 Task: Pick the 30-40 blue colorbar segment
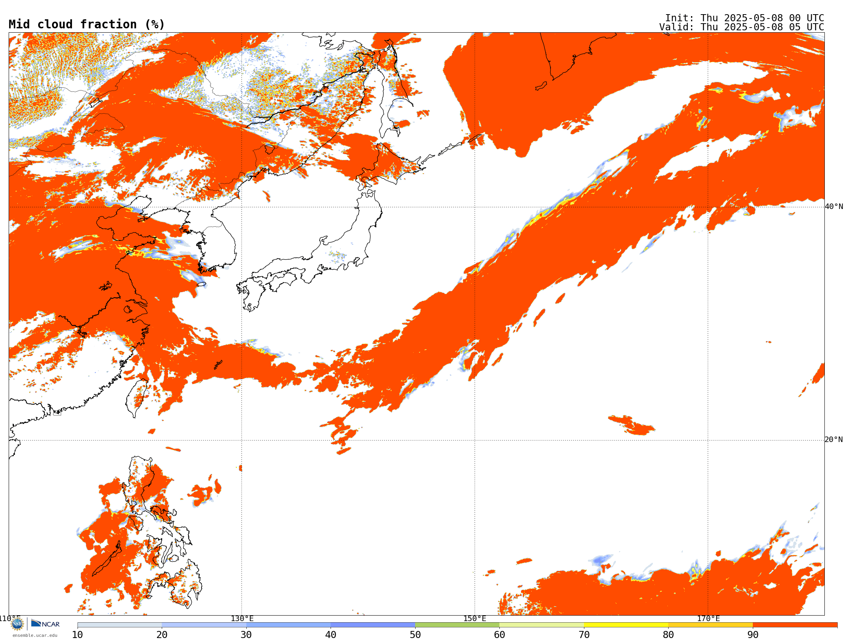click(288, 625)
